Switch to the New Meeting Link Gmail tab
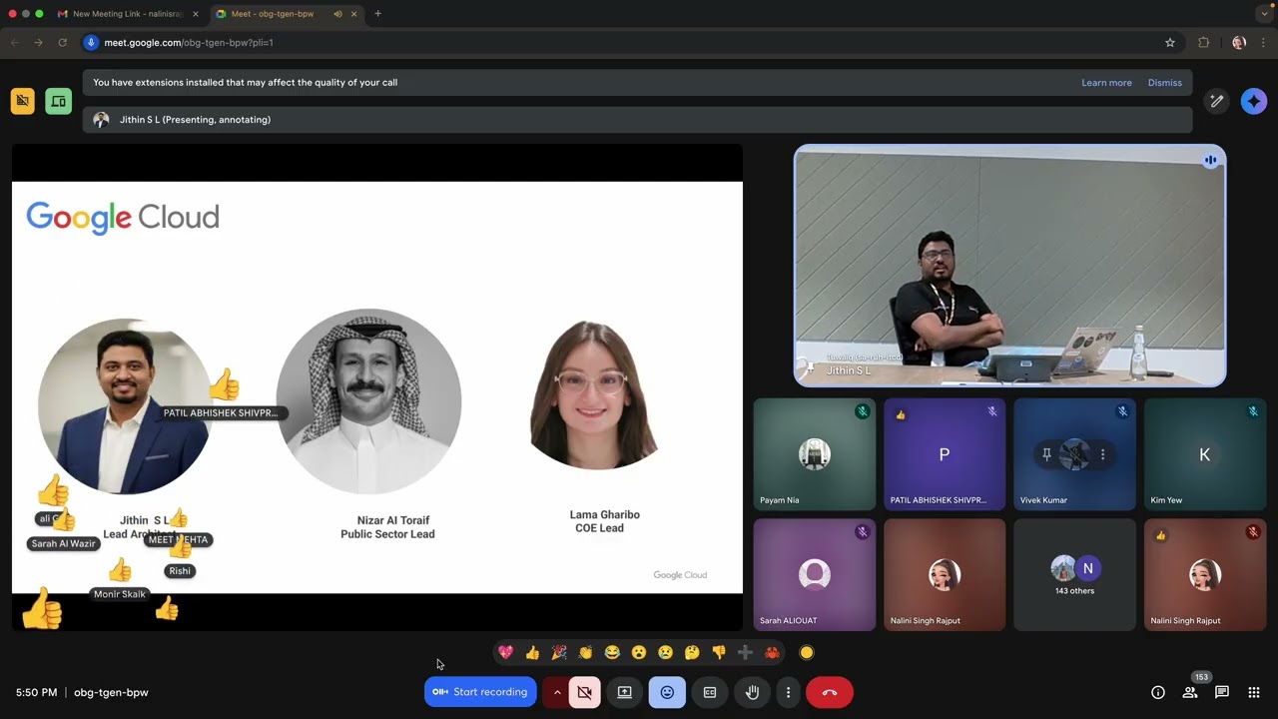Screen dimensions: 1278x719 pyautogui.click(x=128, y=14)
